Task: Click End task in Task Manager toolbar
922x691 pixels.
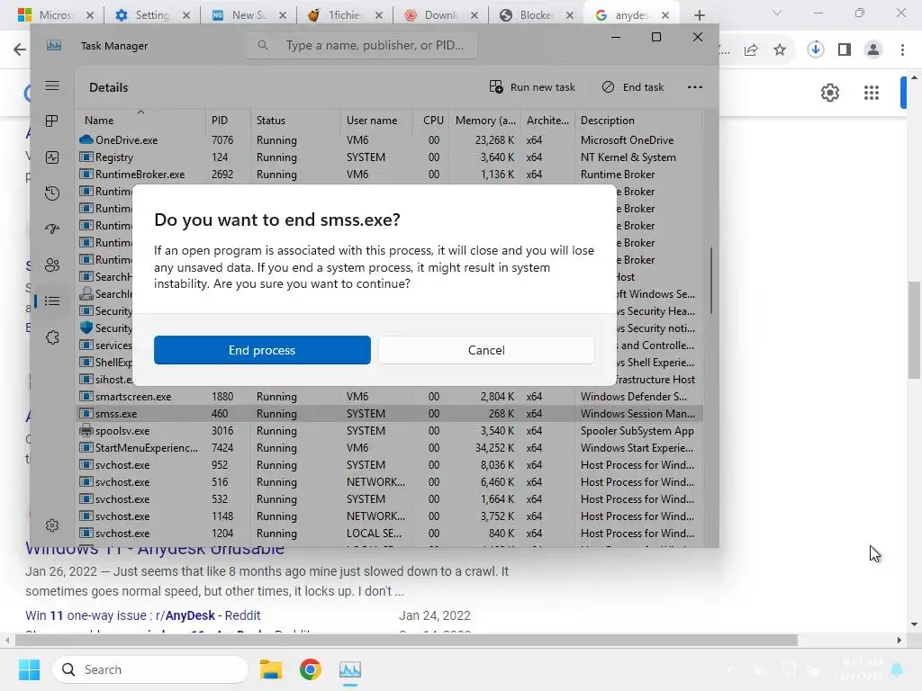Action: [633, 87]
